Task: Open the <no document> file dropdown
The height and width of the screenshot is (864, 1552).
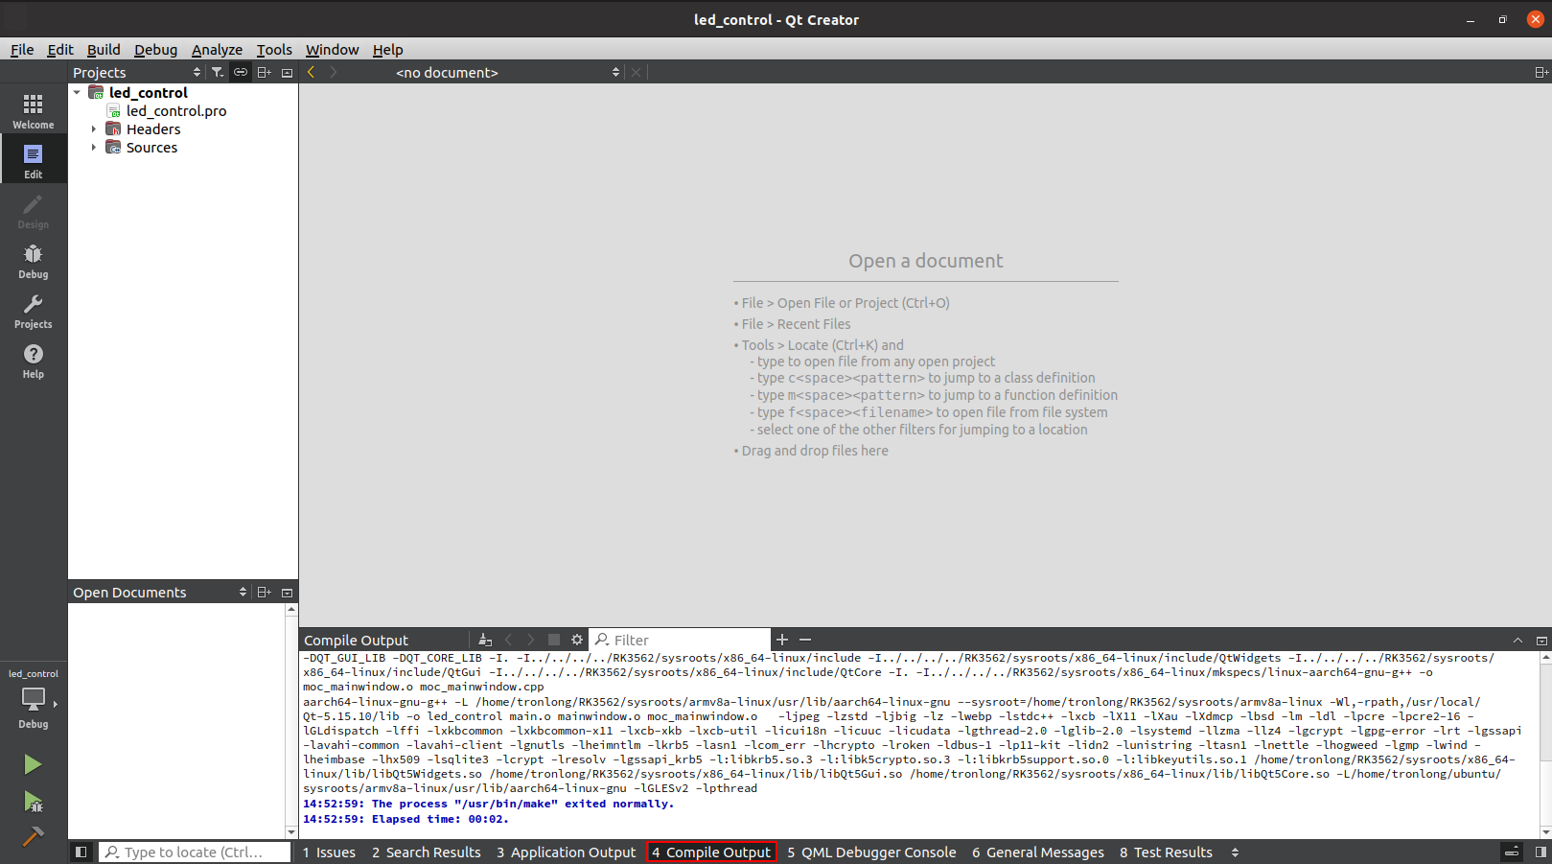Action: click(x=507, y=72)
